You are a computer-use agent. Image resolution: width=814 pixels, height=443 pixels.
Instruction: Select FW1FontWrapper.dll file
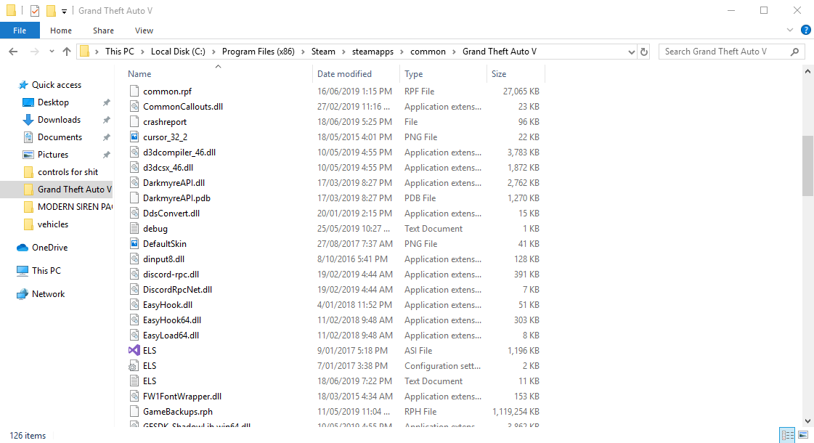pos(182,397)
